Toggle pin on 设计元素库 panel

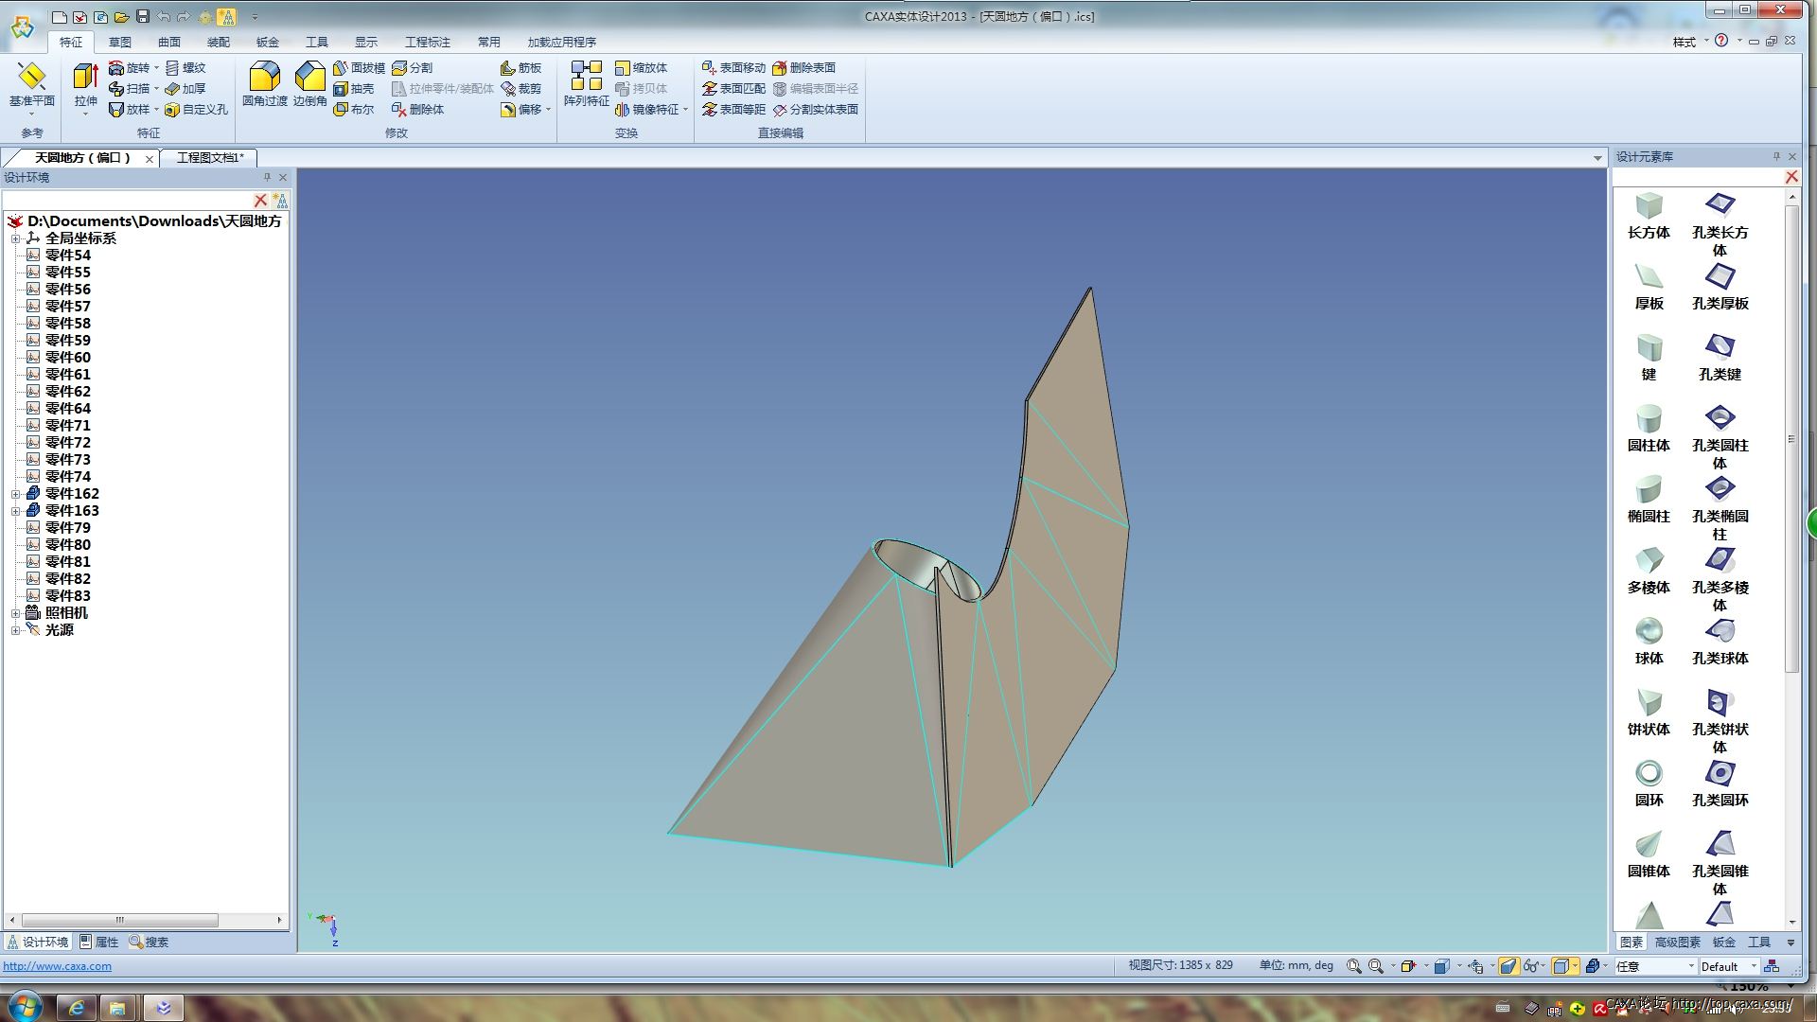pyautogui.click(x=1776, y=156)
